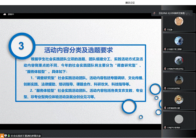Viewport: 196px width, 138px height.
Task: Click the 22机械 participant name label
Action: (174, 108)
